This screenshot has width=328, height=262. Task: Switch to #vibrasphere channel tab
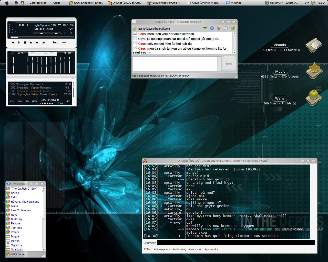coord(162,249)
